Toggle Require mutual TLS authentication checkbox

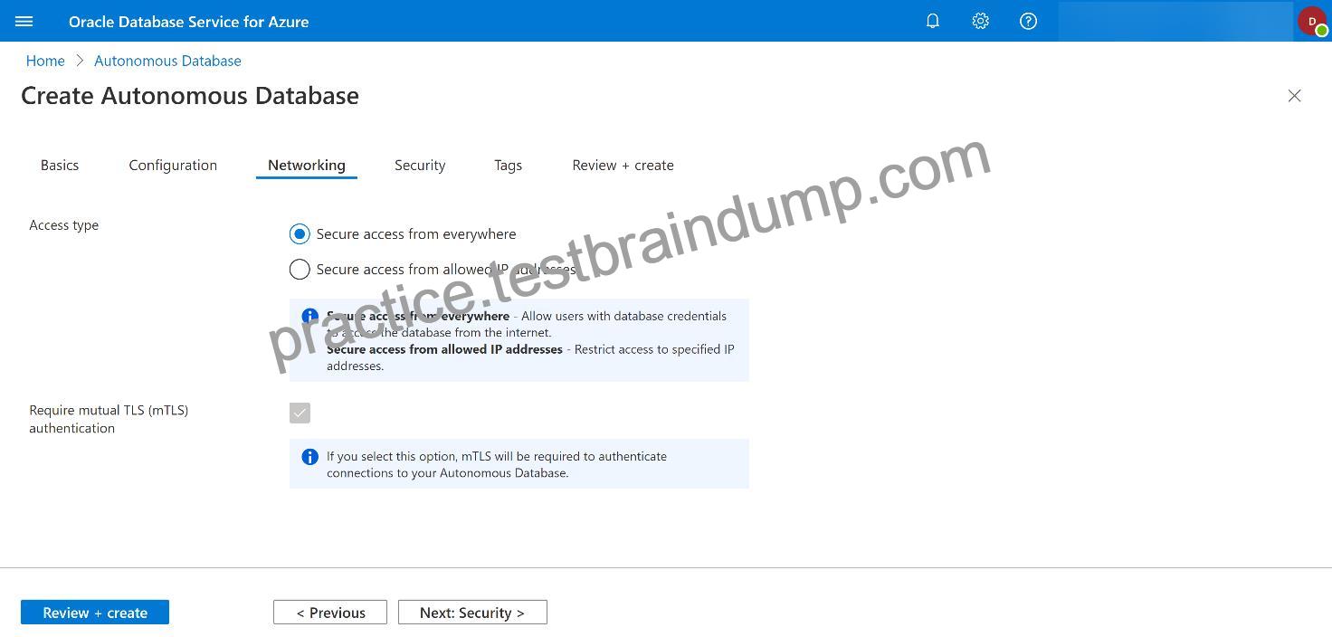point(300,413)
